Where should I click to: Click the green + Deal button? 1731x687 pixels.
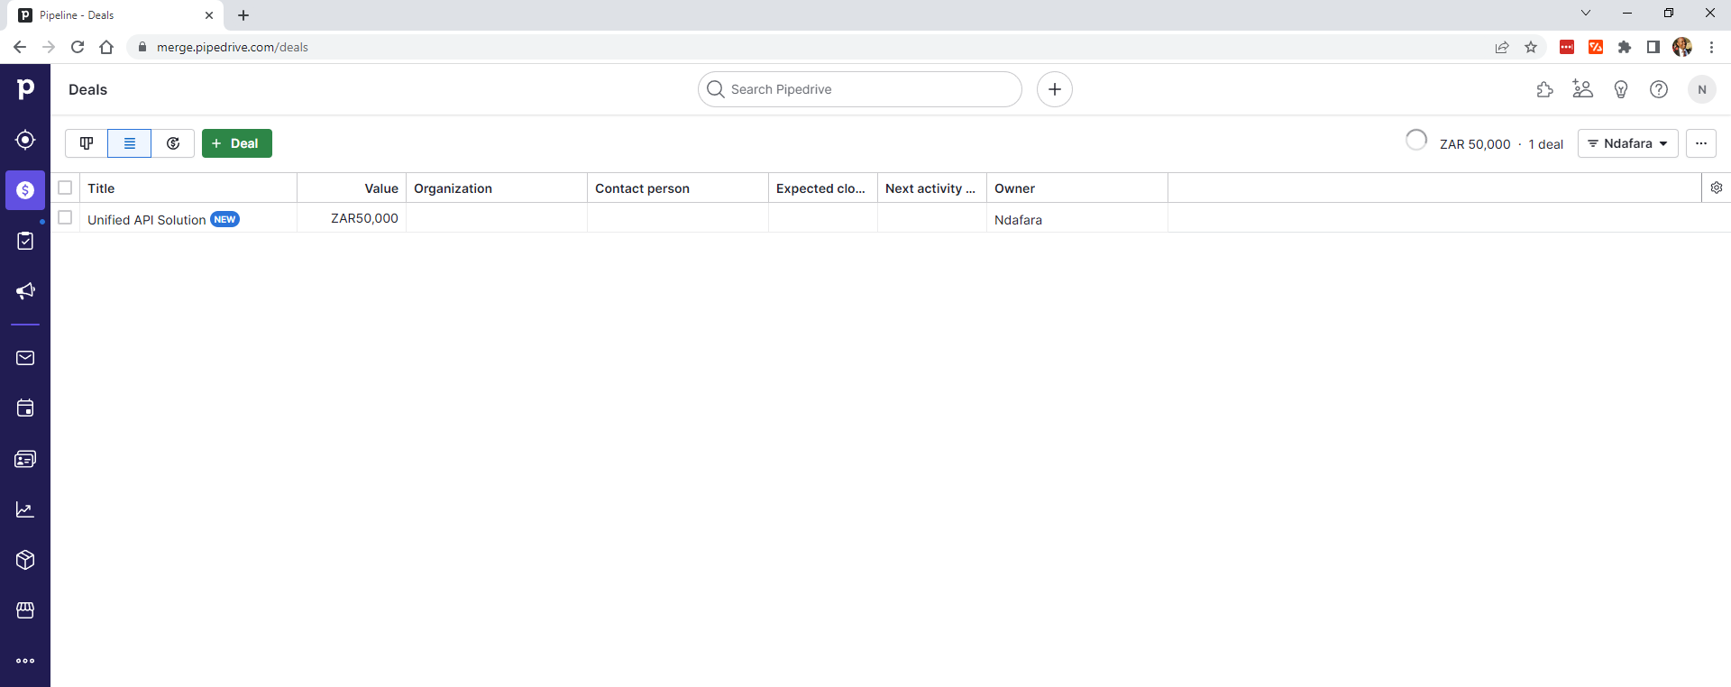(x=237, y=143)
